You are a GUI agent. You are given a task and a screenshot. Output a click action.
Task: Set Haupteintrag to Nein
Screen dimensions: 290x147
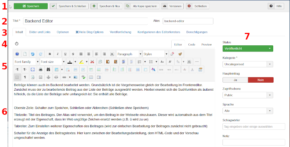261,80
